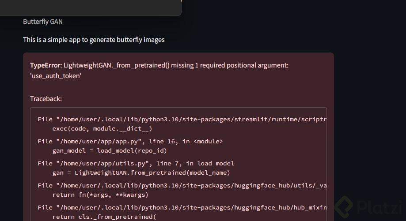Click the exec(code, module.__dict__) line
This screenshot has height=221, width=406.
(102, 128)
